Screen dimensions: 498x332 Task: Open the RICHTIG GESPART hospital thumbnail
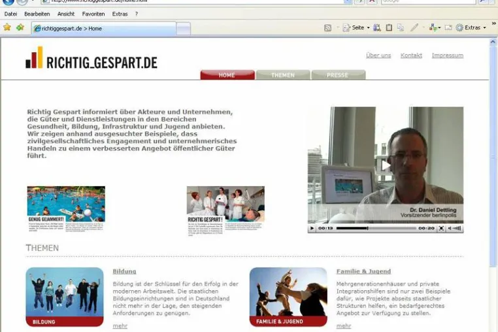point(225,211)
